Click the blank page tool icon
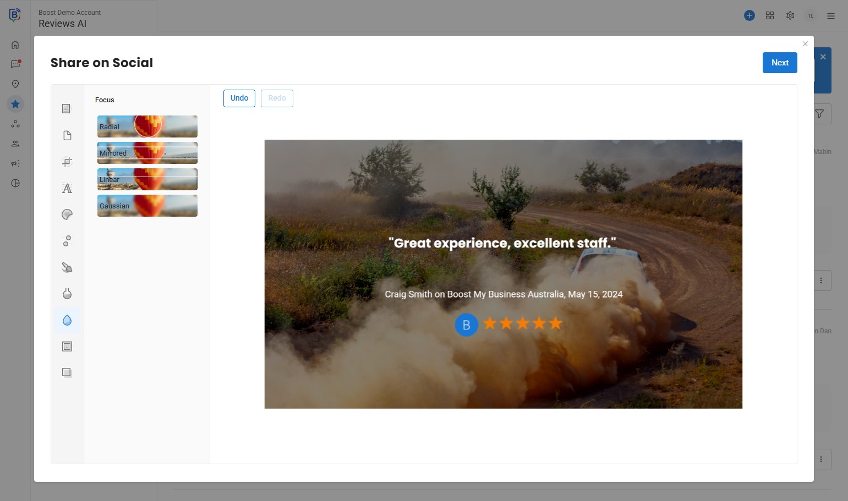The image size is (848, 501). 67,135
